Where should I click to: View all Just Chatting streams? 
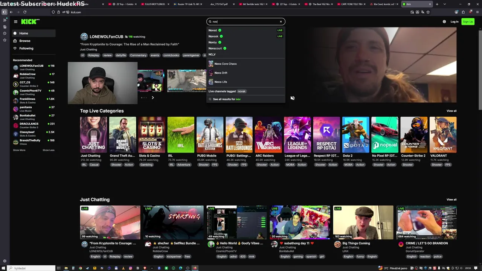[x=451, y=200]
